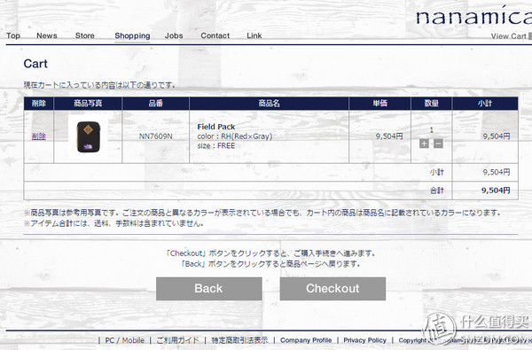Viewport: 532px width, 350px height.
Task: Open the Privacy Policy footer link
Action: tap(364, 340)
